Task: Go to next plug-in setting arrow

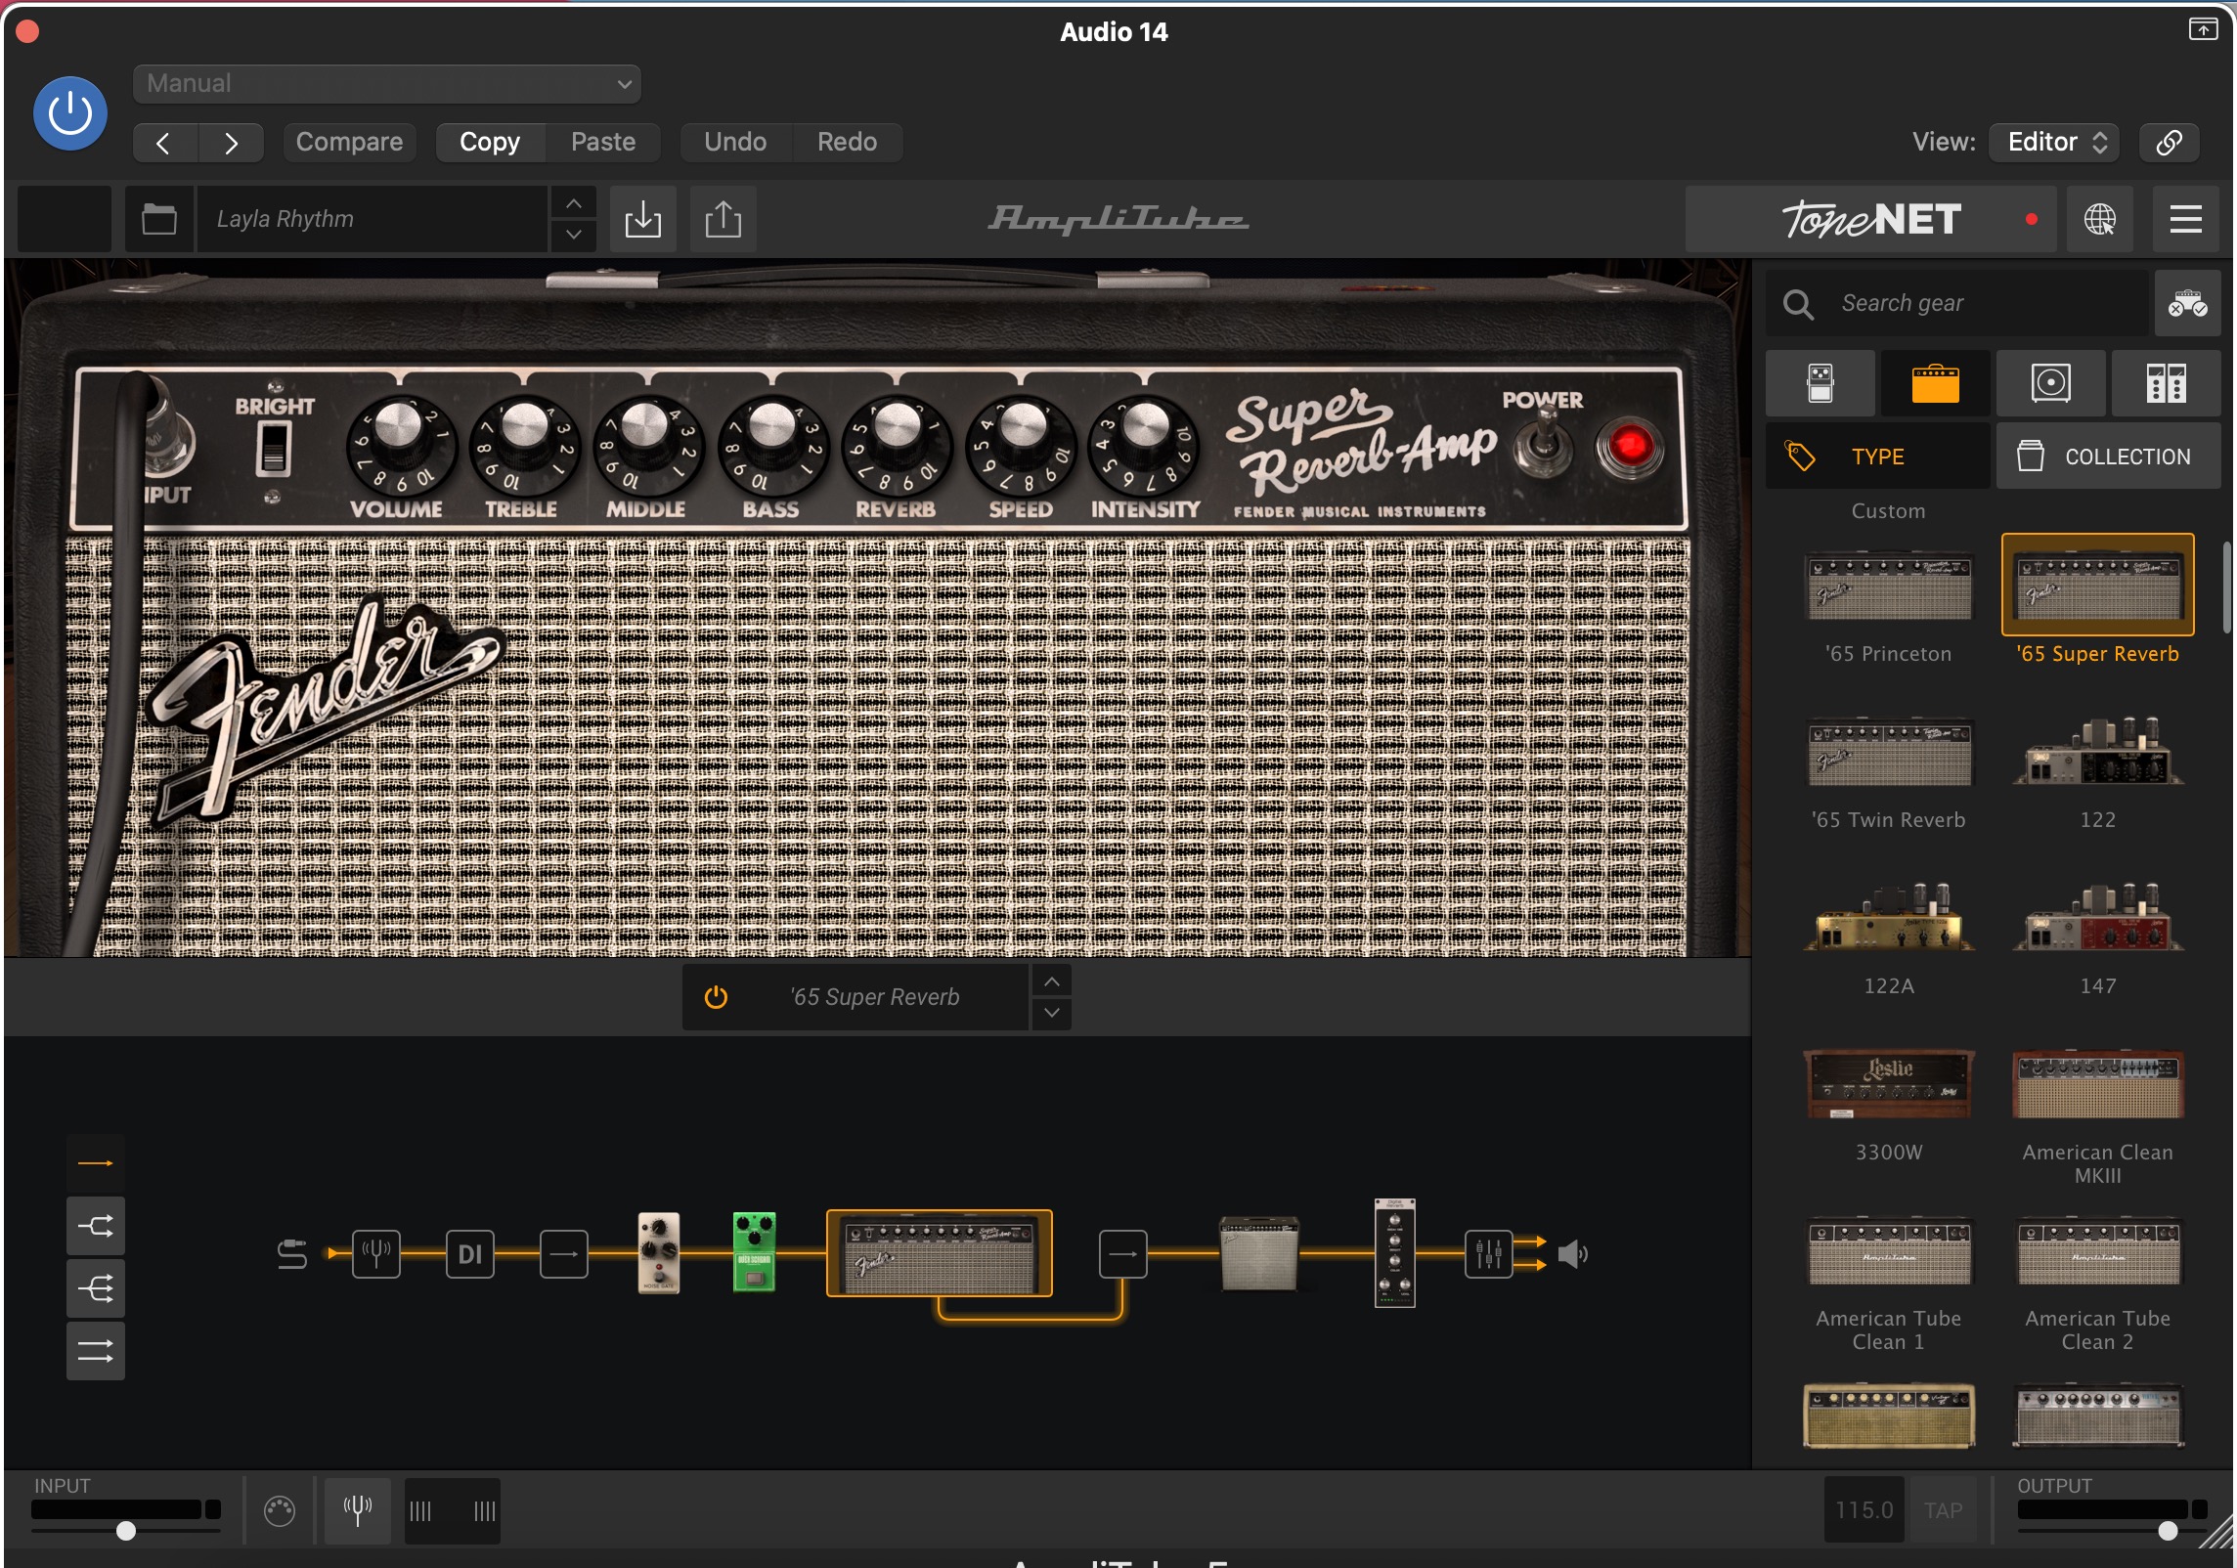Action: pos(231,143)
